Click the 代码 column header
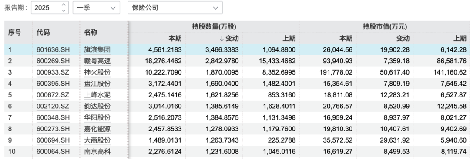Viewport: 470px width, 159px height. (x=43, y=32)
